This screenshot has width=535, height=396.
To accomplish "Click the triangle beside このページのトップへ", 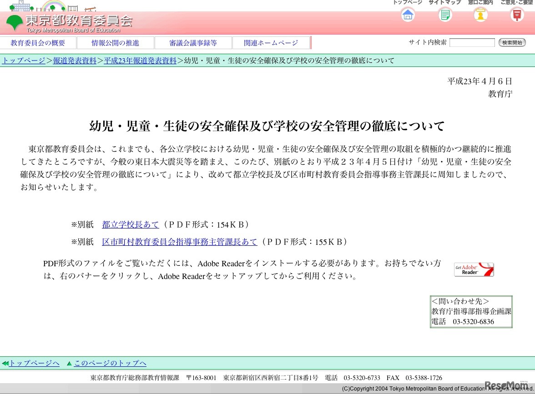I will point(69,363).
